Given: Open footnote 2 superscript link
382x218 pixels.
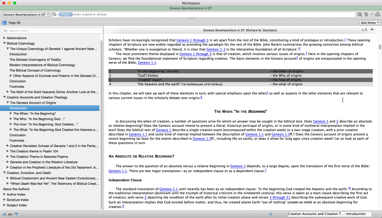Looking at the screenshot, I should pyautogui.click(x=299, y=49).
